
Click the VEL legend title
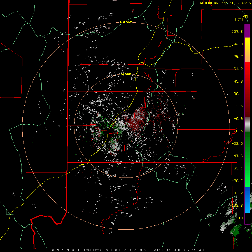point(246,17)
